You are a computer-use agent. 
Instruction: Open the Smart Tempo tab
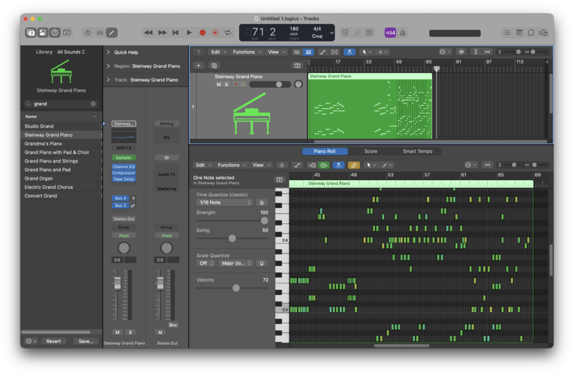coord(418,151)
